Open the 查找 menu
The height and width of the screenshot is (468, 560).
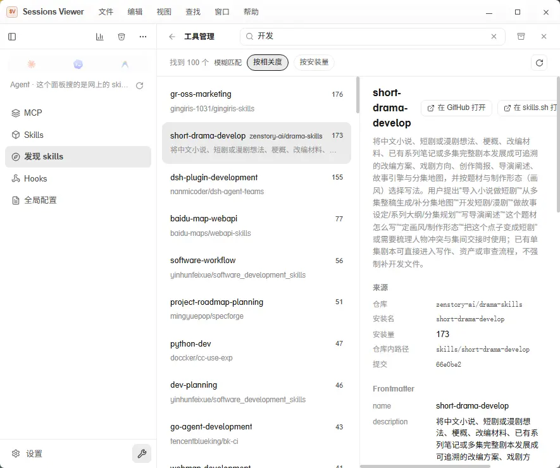pyautogui.click(x=193, y=12)
